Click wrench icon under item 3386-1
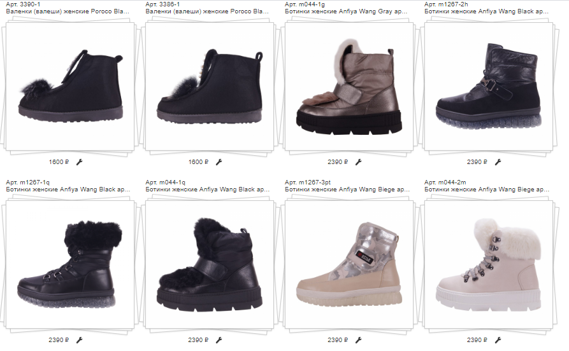Image resolution: width=569 pixels, height=351 pixels. tap(219, 162)
